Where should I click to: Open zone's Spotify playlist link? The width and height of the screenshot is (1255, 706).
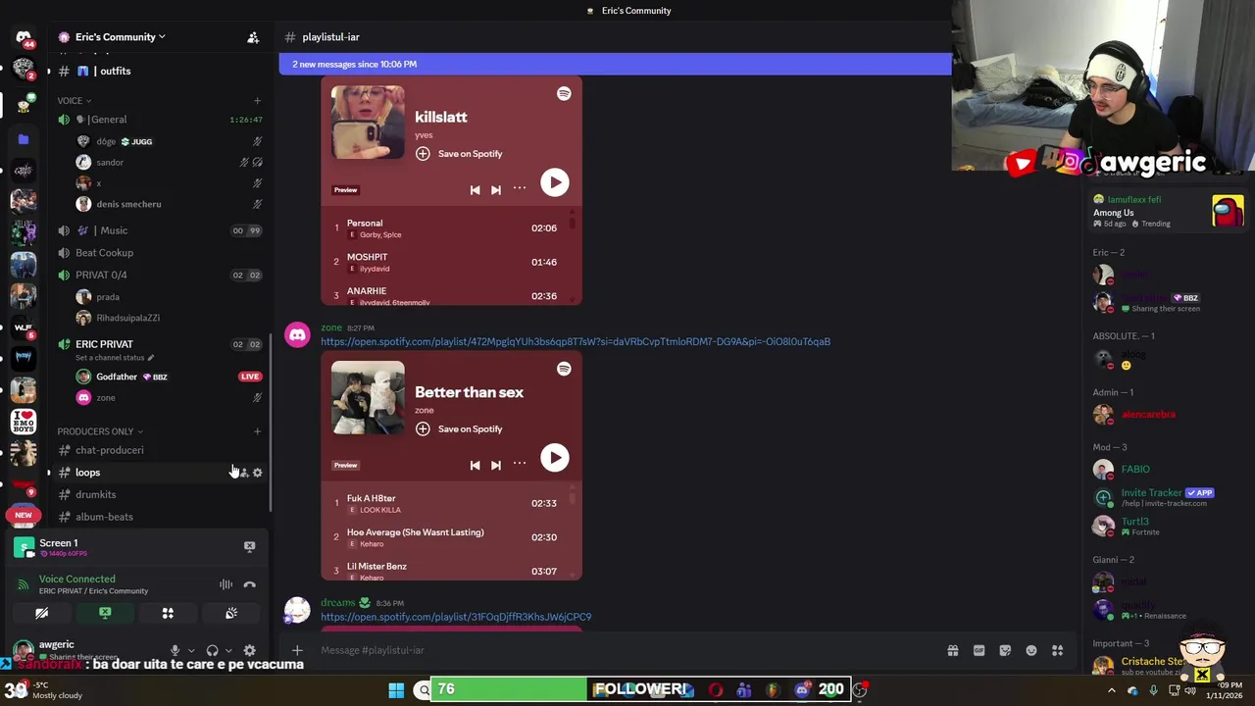(575, 341)
